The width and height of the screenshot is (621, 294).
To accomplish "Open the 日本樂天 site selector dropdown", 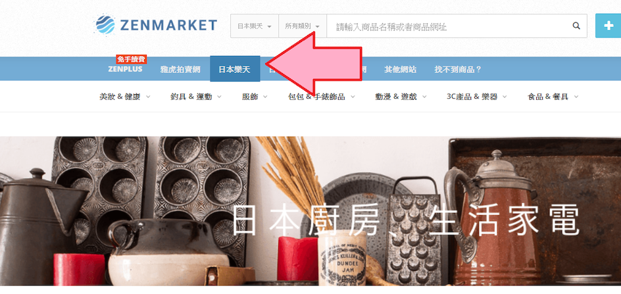I will 255,26.
